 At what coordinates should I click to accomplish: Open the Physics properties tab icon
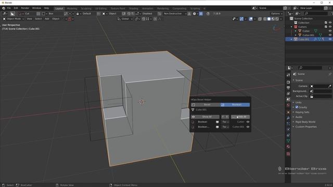288,129
